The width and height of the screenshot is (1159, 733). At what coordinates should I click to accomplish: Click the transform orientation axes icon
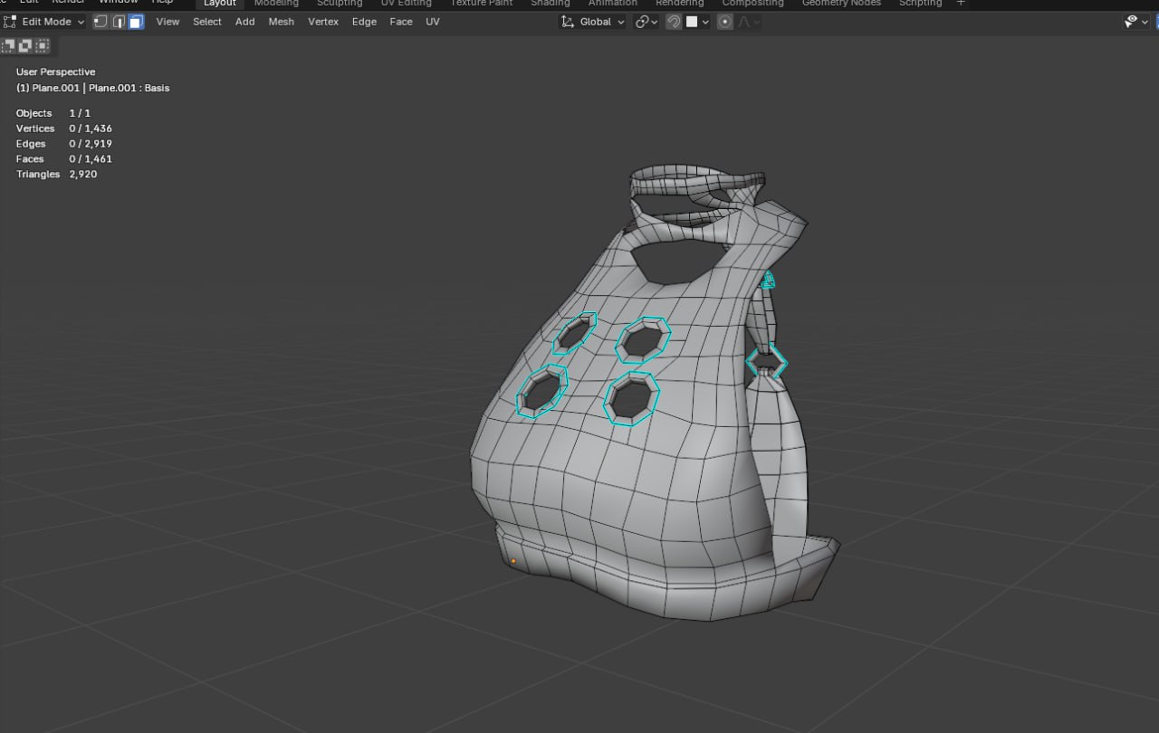point(568,22)
